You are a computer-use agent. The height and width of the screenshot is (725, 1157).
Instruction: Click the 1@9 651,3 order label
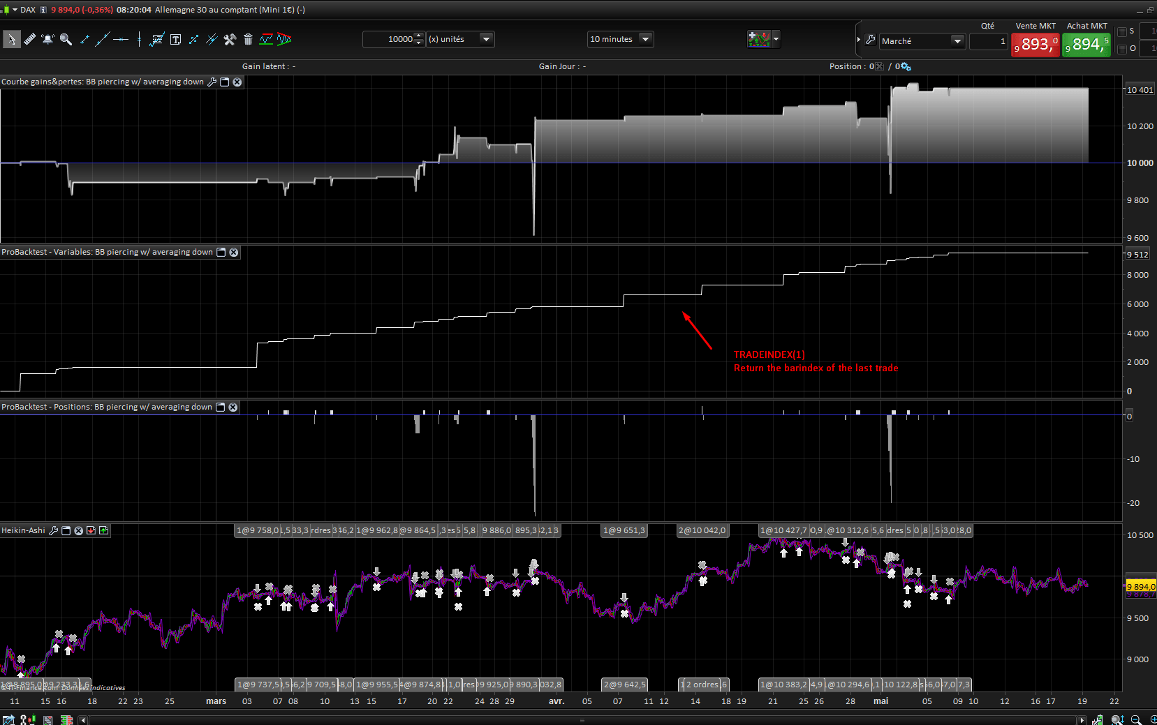pos(624,530)
